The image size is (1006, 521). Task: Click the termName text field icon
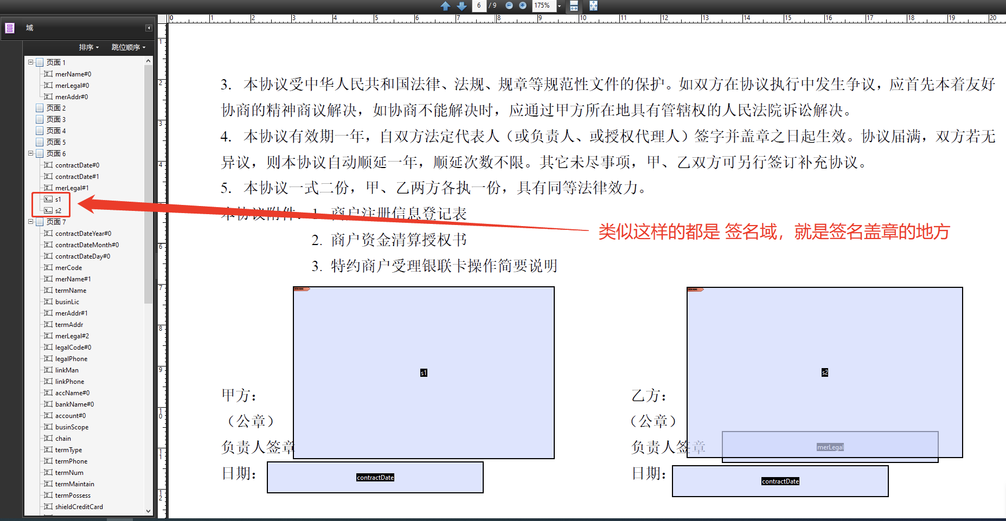(48, 291)
